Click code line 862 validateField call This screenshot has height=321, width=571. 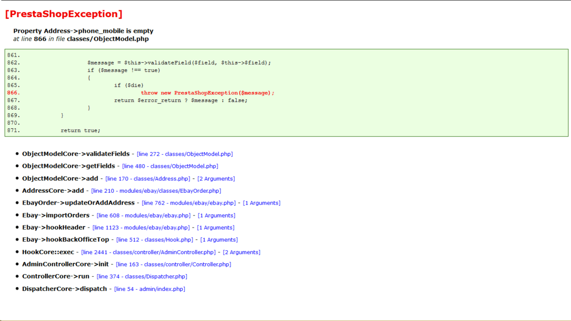tap(179, 63)
